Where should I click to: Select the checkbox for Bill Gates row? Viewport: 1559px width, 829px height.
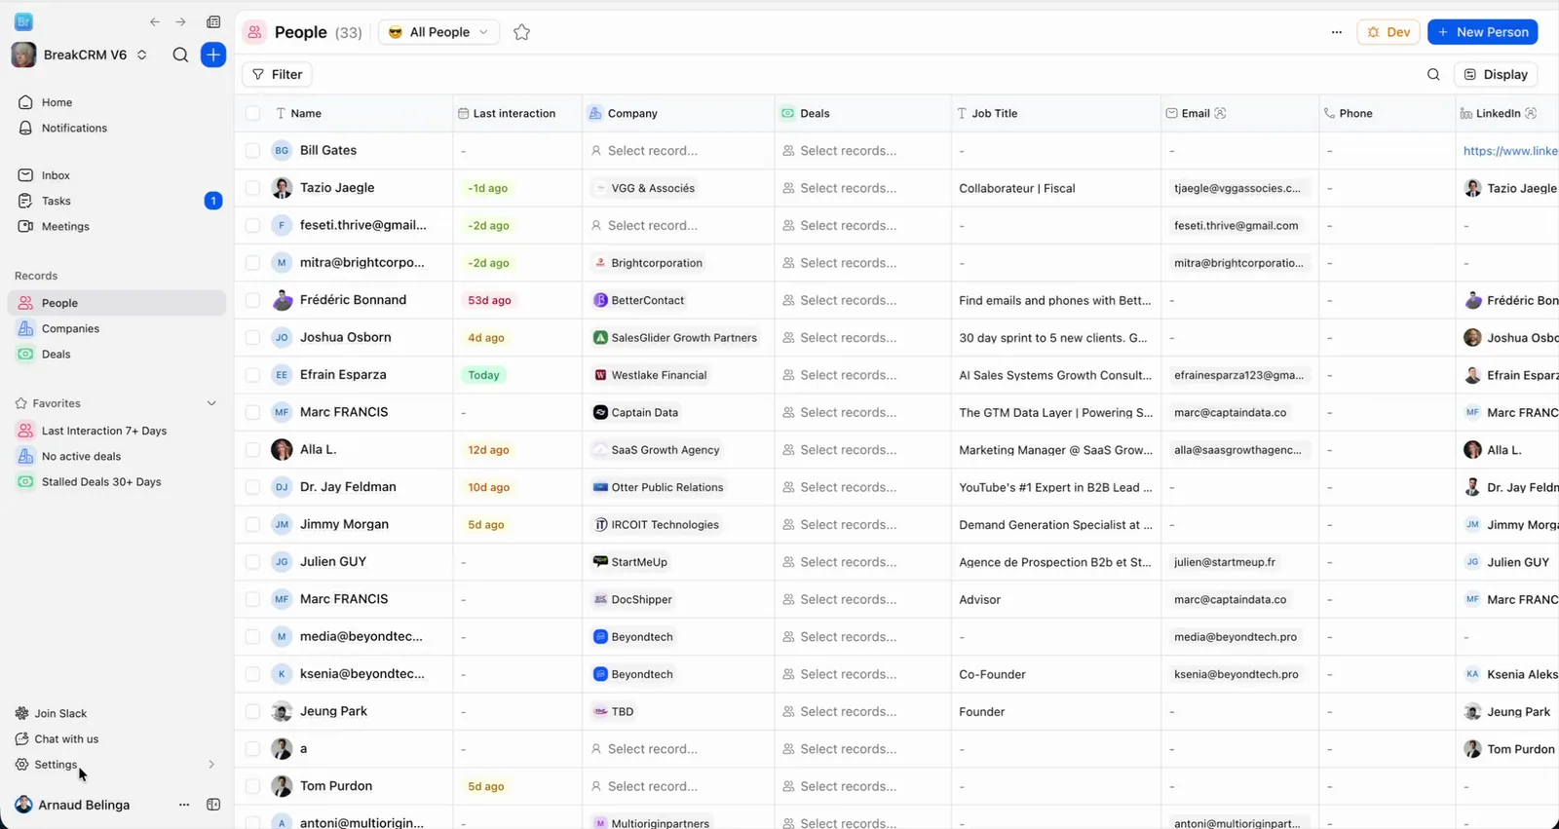tap(252, 151)
